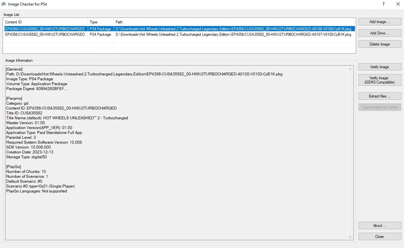
Task: Click the PlayGo Languages: Not supported line
Action: coord(36,191)
